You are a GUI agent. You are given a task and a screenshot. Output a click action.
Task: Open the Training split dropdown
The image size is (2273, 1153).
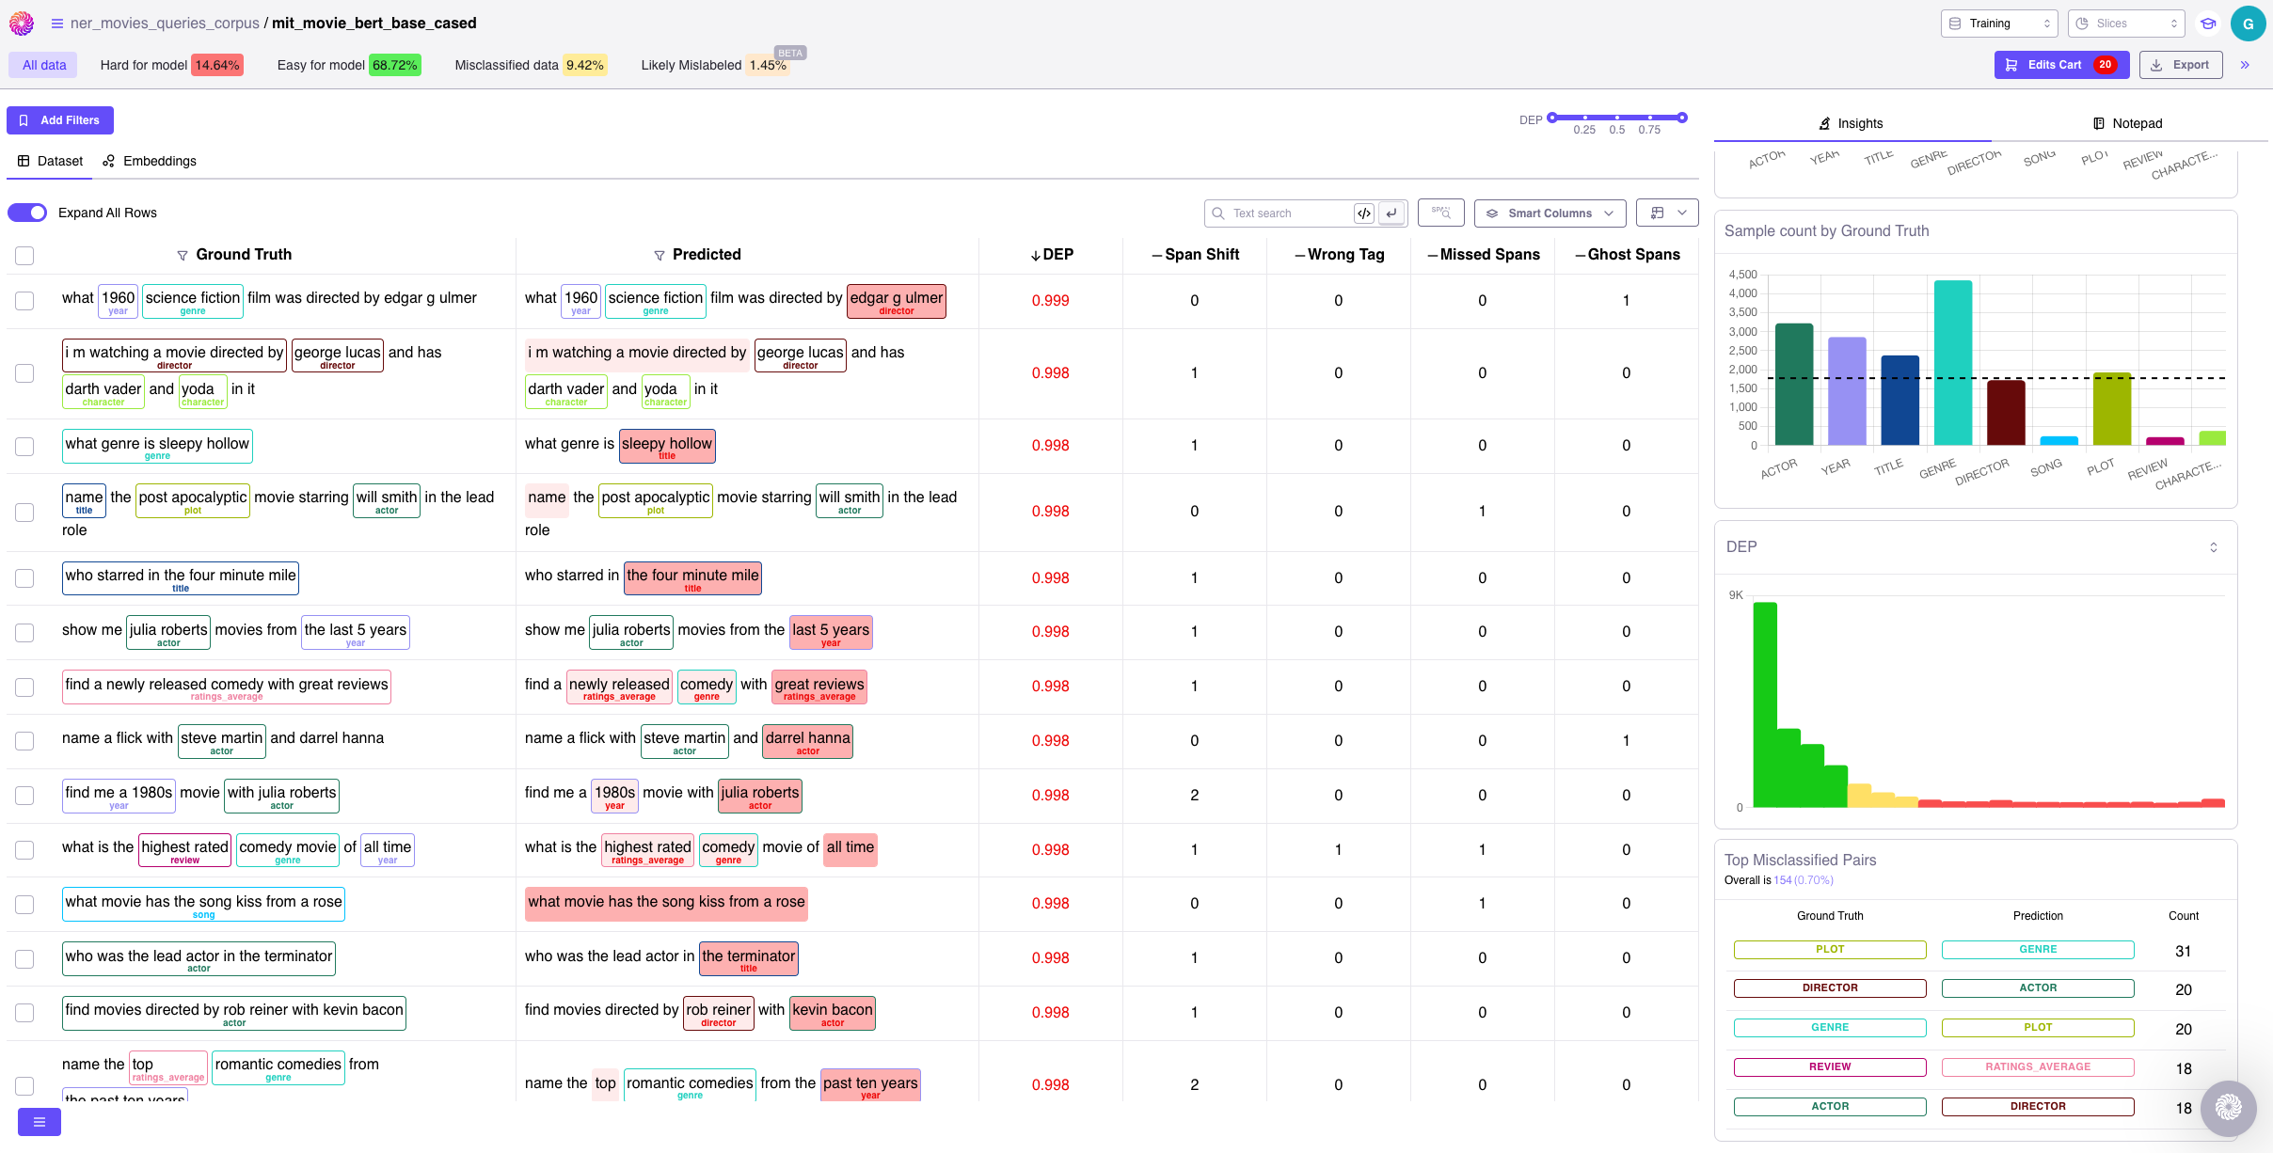(x=1998, y=24)
